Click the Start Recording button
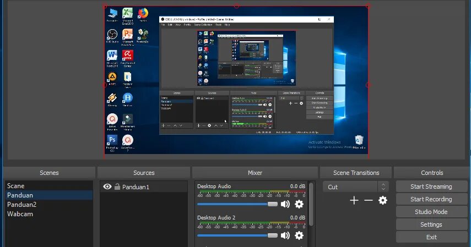Viewport: 471px width, 247px height. click(431, 199)
